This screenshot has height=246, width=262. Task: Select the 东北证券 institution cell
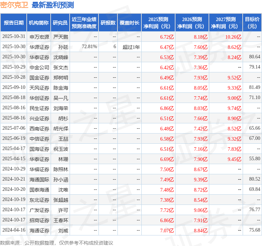pos(39,200)
